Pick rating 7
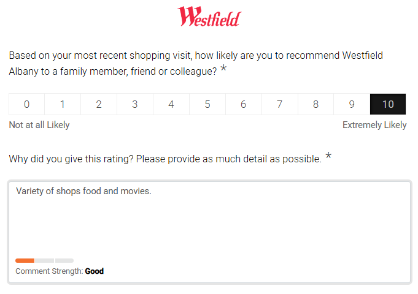The width and height of the screenshot is (418, 294). coord(280,104)
